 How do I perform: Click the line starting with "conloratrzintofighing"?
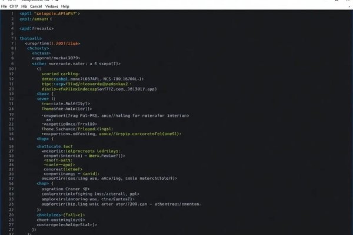pyautogui.click(x=90, y=194)
